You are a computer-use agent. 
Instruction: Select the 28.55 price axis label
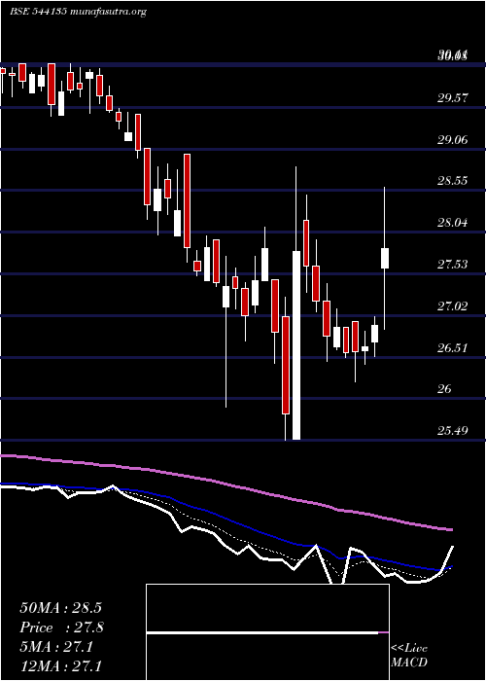(x=452, y=181)
